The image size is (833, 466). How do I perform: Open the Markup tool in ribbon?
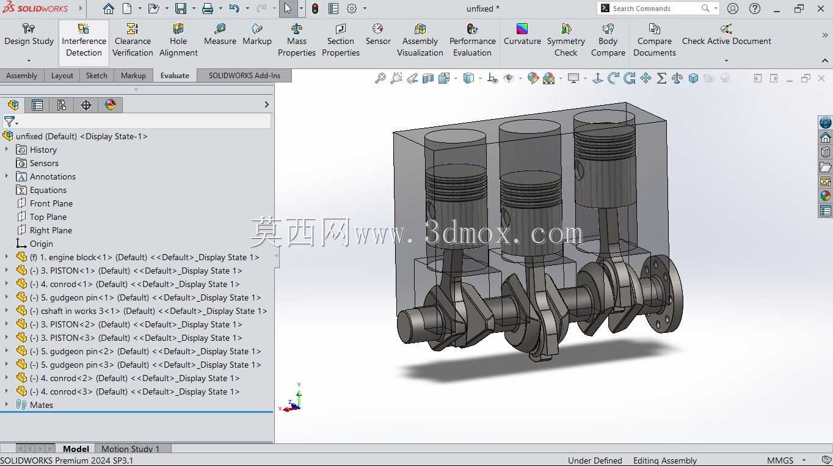(256, 34)
